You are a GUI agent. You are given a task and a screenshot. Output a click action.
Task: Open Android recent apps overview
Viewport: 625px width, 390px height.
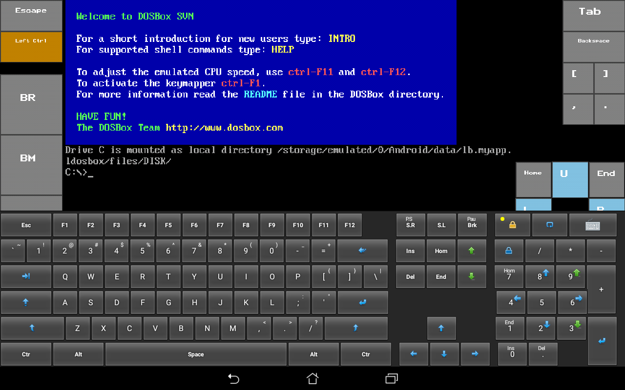point(392,378)
